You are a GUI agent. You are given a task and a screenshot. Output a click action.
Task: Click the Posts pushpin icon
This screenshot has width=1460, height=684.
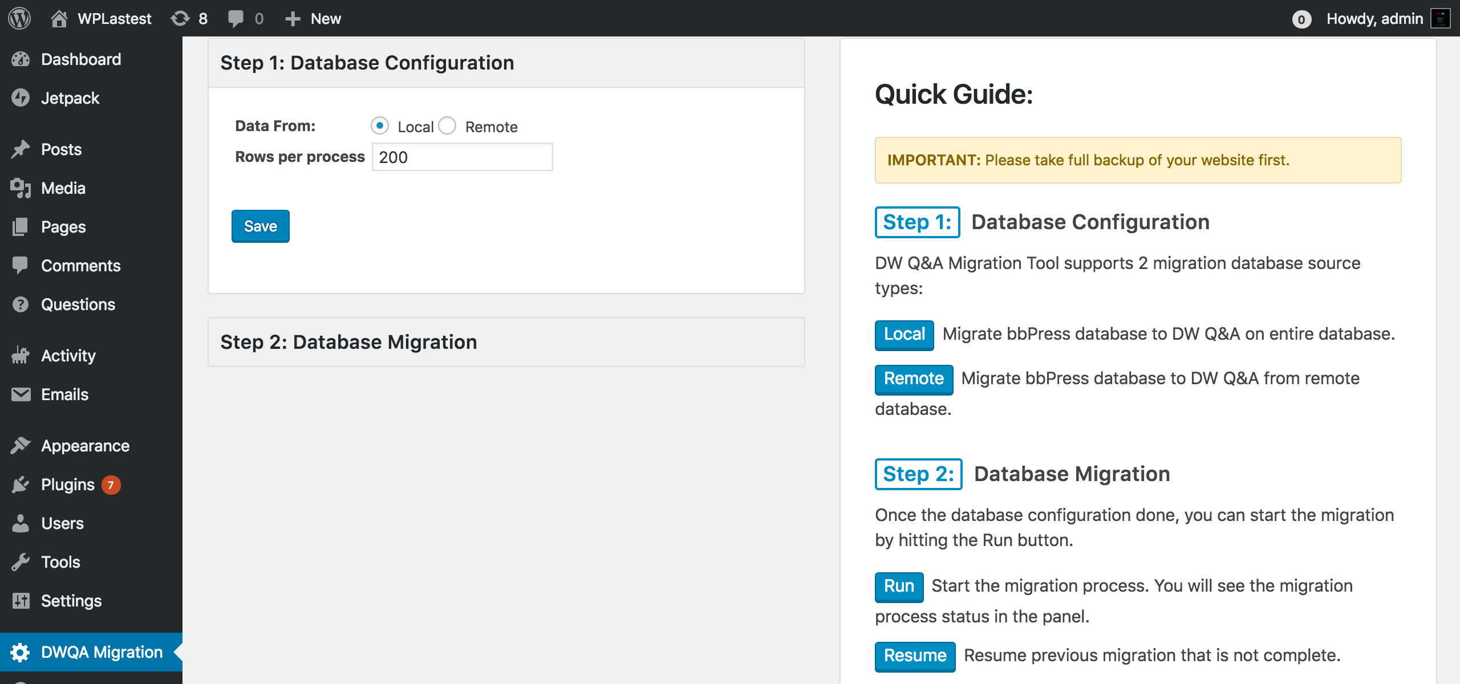click(21, 149)
